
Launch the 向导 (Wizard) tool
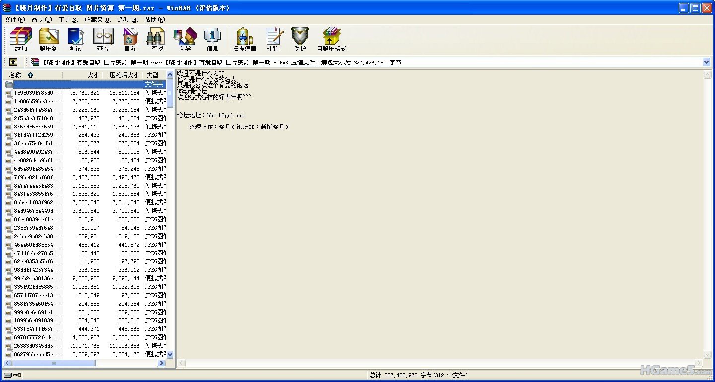[185, 40]
